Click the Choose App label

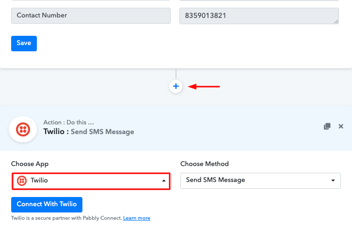30,164
